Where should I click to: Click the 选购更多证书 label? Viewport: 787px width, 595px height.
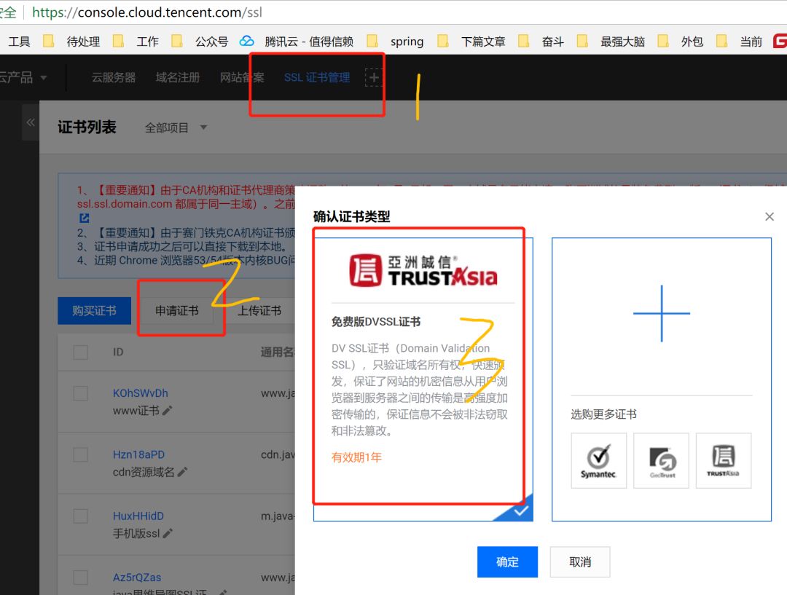604,414
